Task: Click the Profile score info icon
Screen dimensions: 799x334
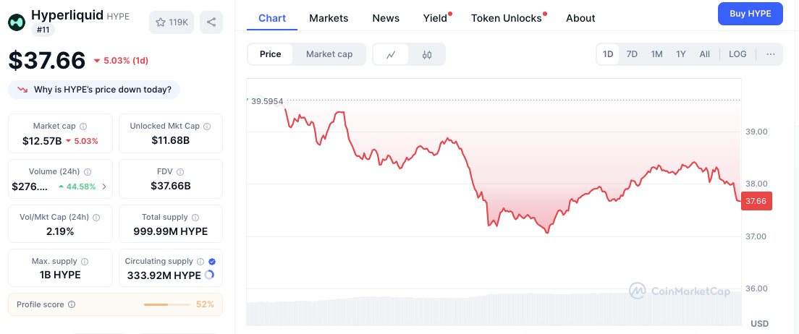Action: (72, 304)
